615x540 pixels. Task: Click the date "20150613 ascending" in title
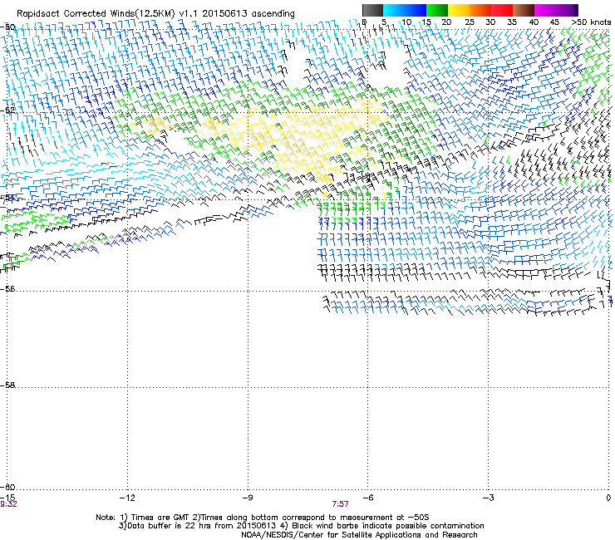click(248, 14)
